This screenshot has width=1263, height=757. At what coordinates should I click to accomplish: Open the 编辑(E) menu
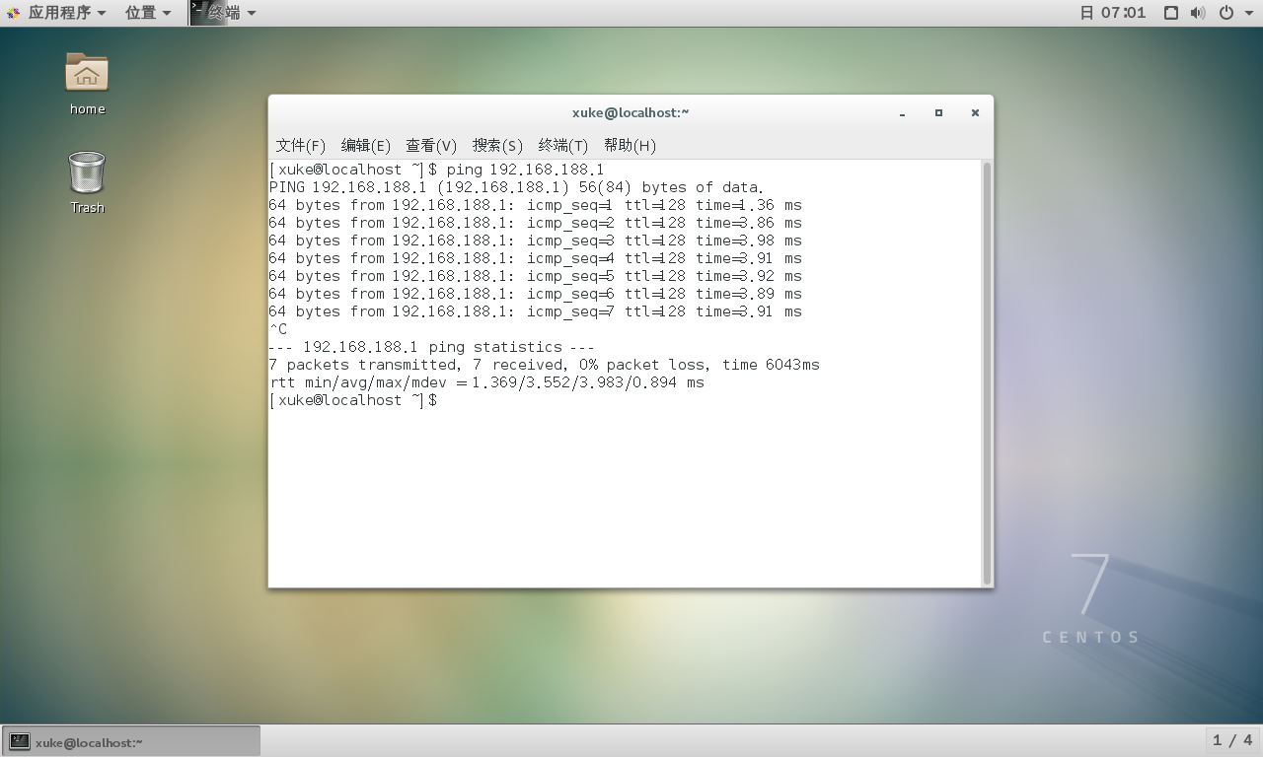(366, 145)
